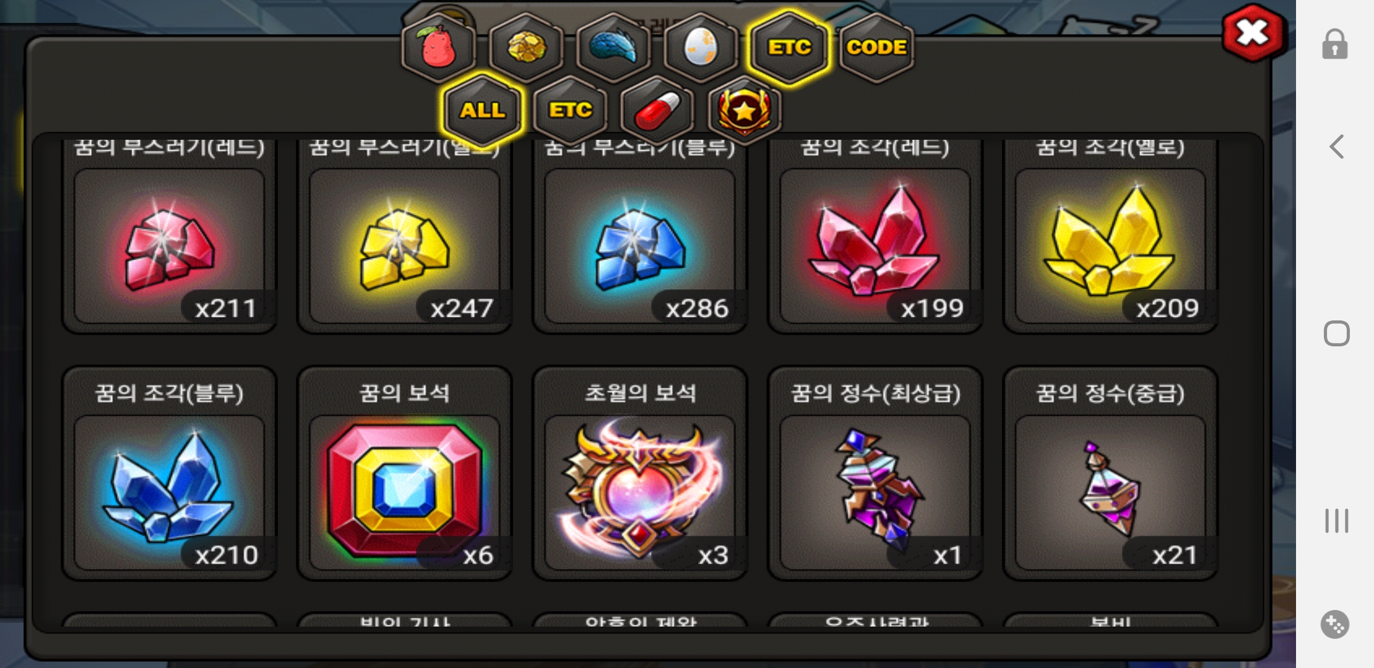1374x668 pixels.
Task: Open the gold nugget category tab
Action: coord(526,48)
